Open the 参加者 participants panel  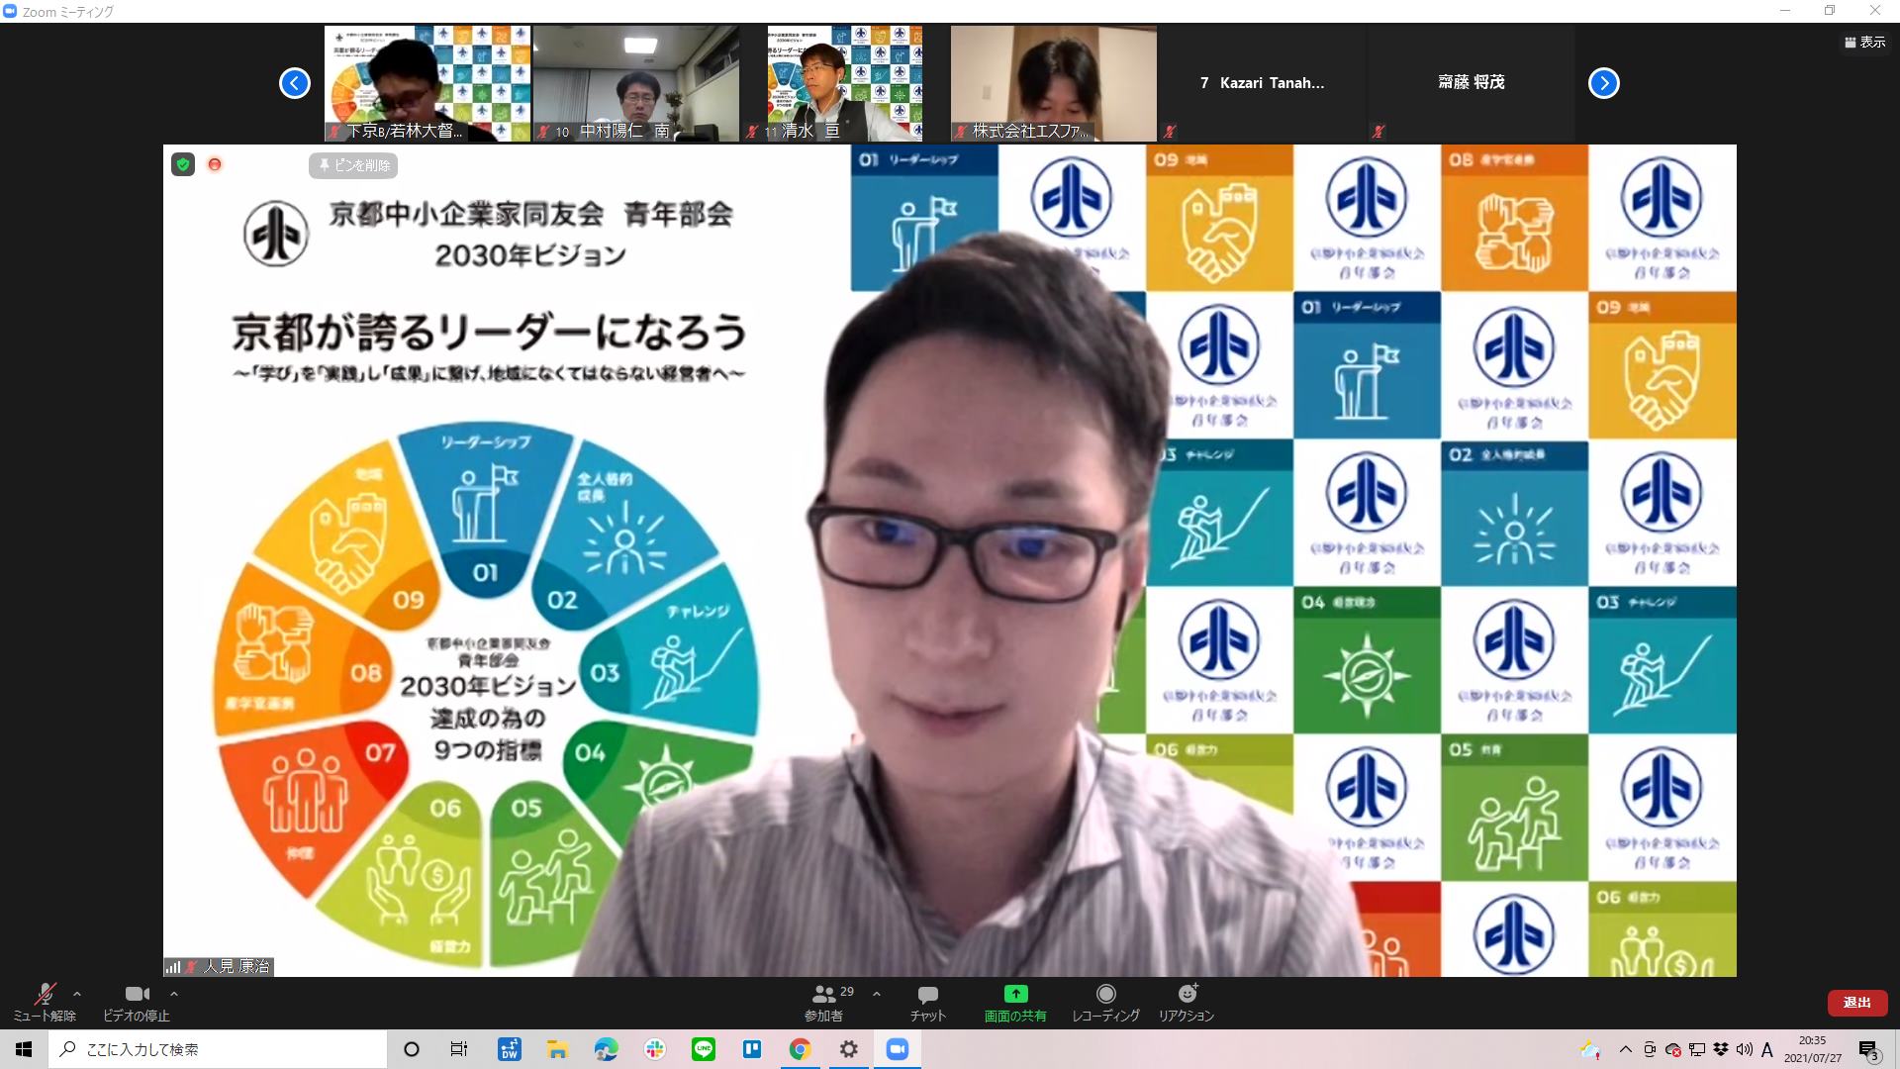(824, 1003)
